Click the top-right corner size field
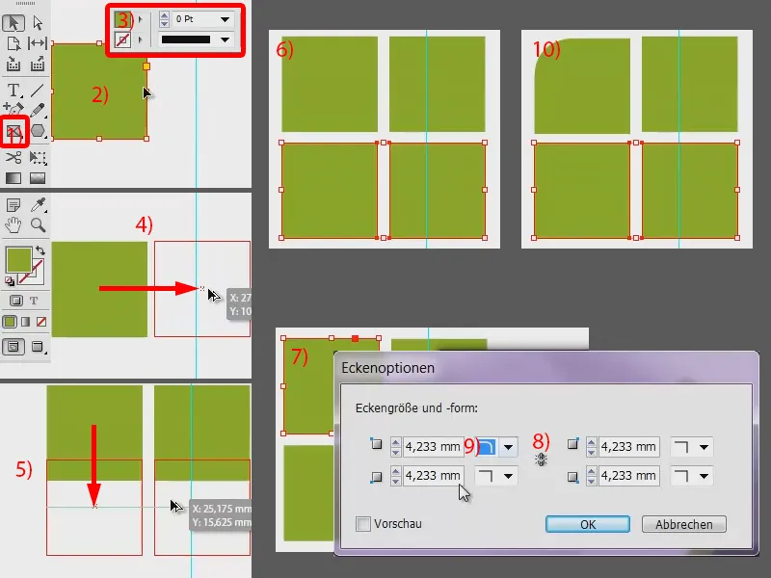771x578 pixels. [628, 447]
